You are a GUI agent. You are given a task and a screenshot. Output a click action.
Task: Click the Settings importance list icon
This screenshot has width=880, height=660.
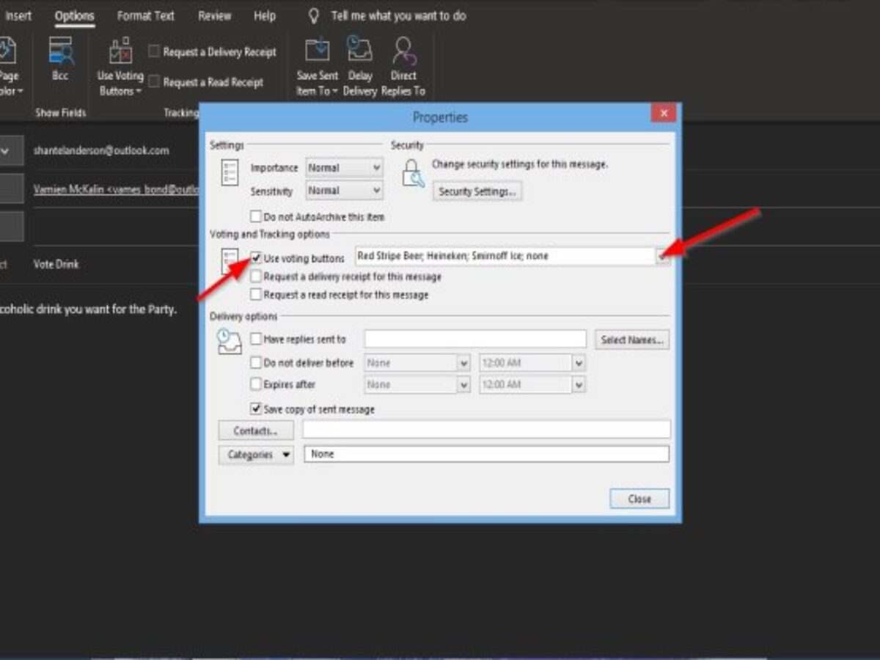click(x=230, y=174)
